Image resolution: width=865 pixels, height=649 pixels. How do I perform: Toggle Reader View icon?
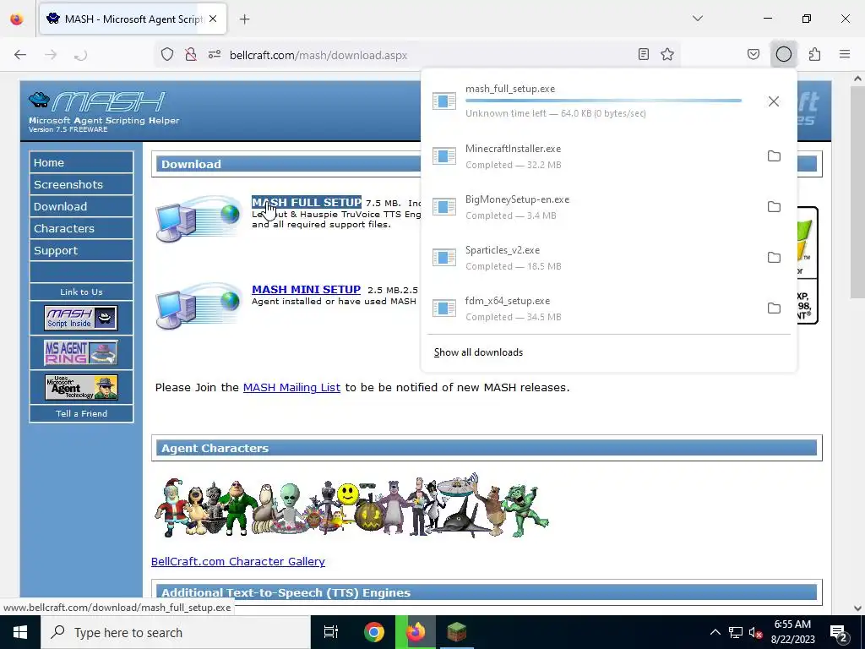(643, 54)
